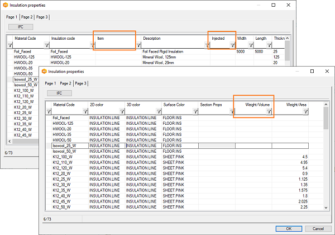The image size is (335, 235).
Task: Expand the Weight/Area column filter
Action: pos(306,112)
